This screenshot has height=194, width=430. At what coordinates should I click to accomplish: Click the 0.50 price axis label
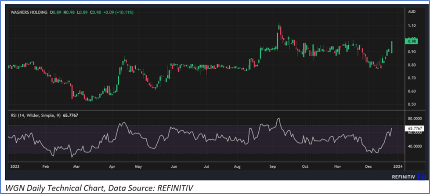tap(412, 104)
